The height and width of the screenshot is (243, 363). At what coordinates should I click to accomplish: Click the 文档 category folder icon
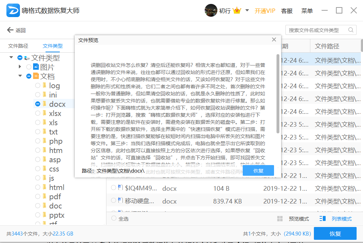(x=36, y=76)
